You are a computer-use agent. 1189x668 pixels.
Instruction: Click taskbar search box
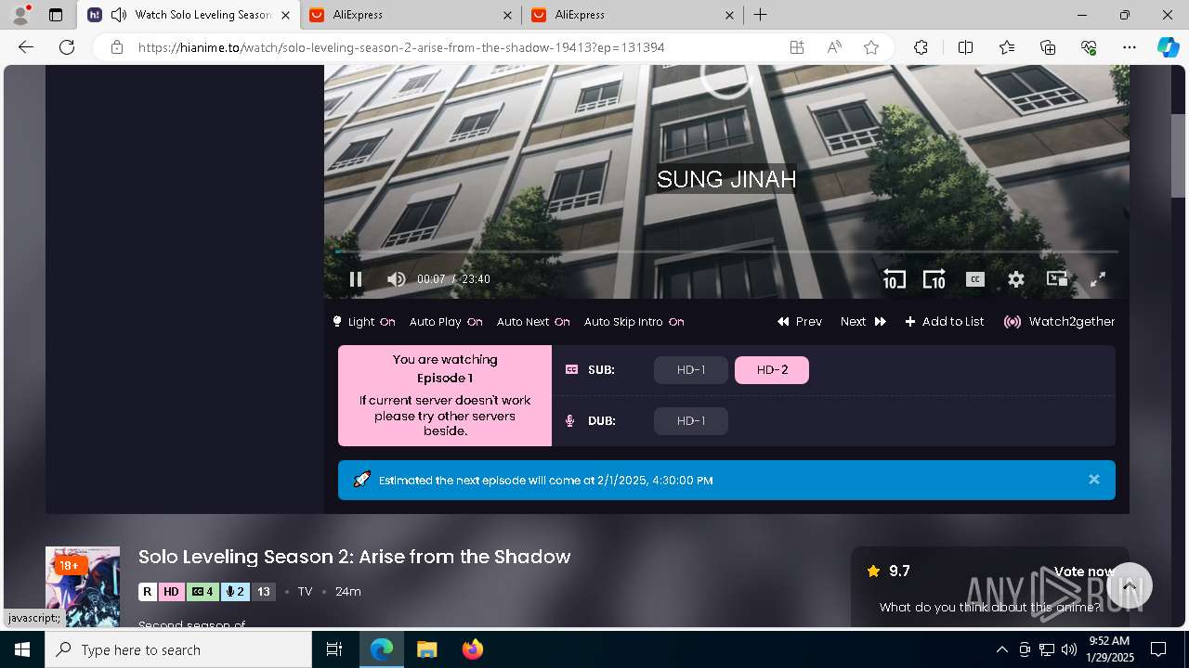tap(178, 649)
